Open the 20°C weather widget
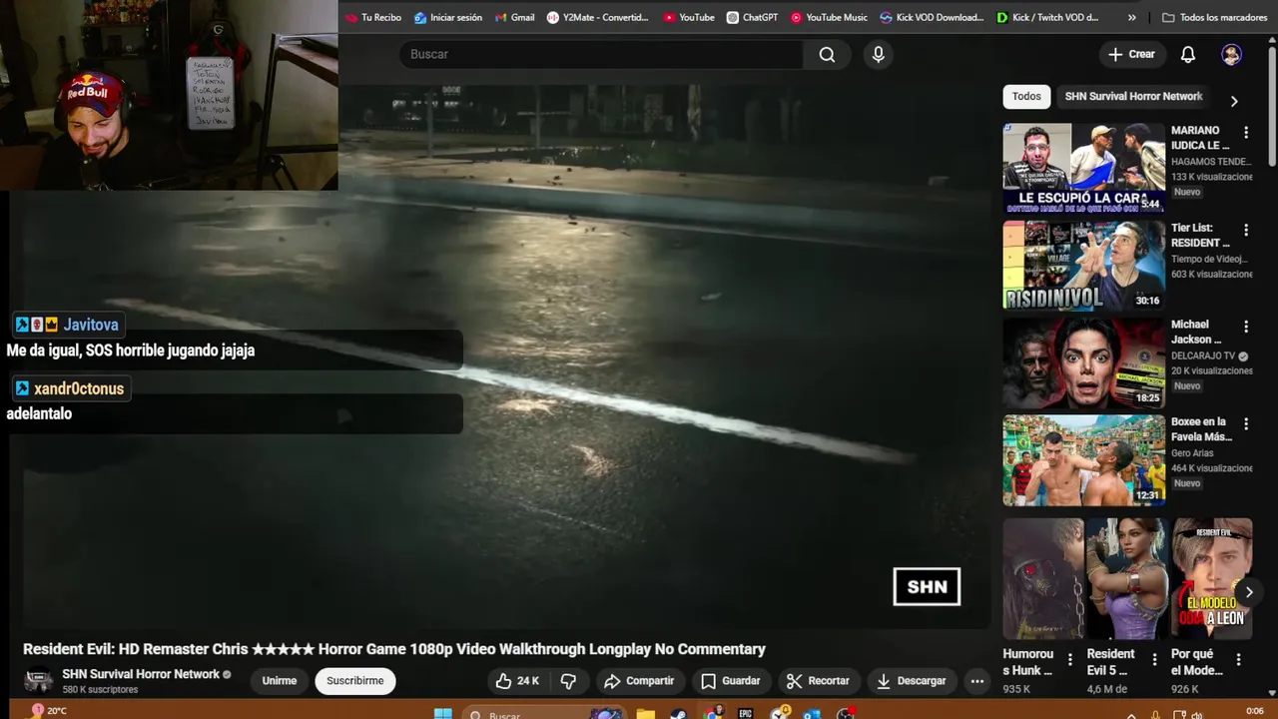Viewport: 1278px width, 719px height. coord(48,711)
